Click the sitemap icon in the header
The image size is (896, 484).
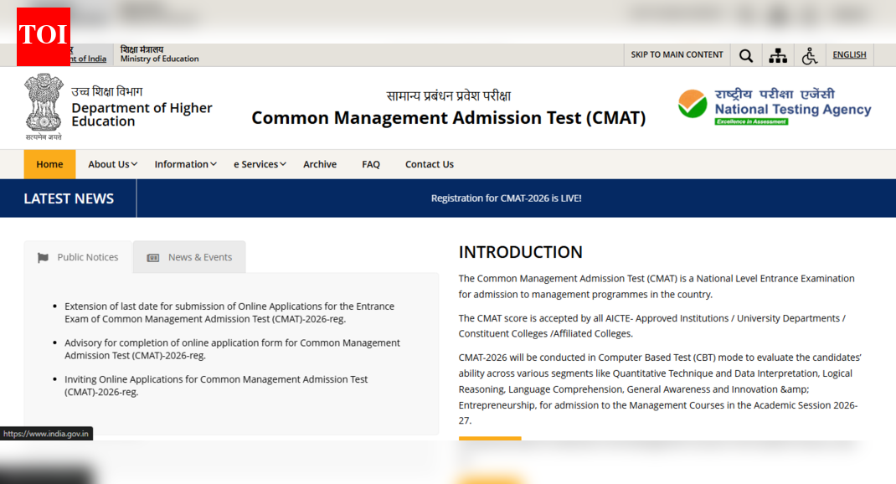[x=778, y=54]
